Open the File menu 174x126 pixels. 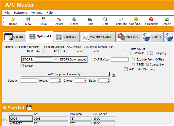pos(7,13)
